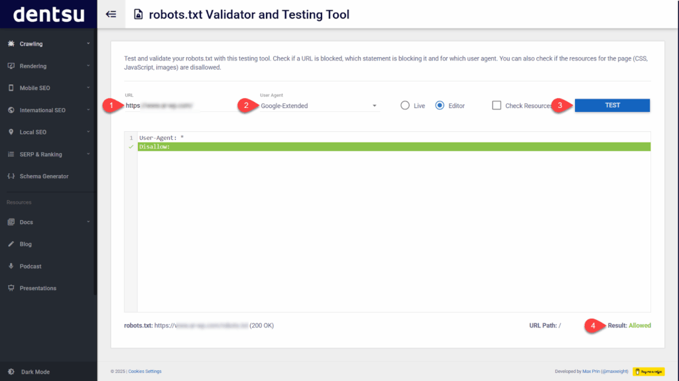Enable the Check Resources checkbox

(497, 105)
